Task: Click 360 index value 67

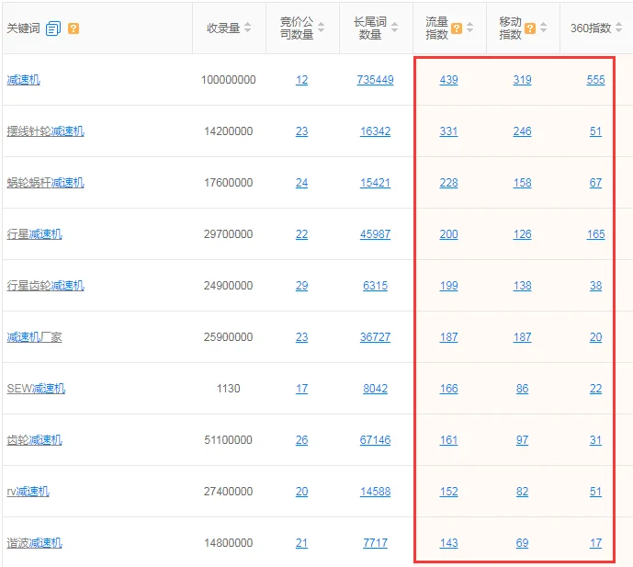Action: click(595, 183)
